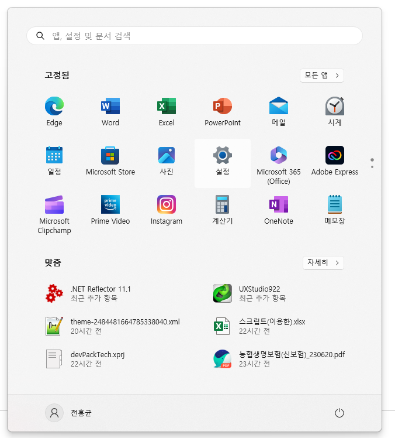The height and width of the screenshot is (438, 395).
Task: Launch Microsoft Clipchamp
Action: [x=54, y=214]
